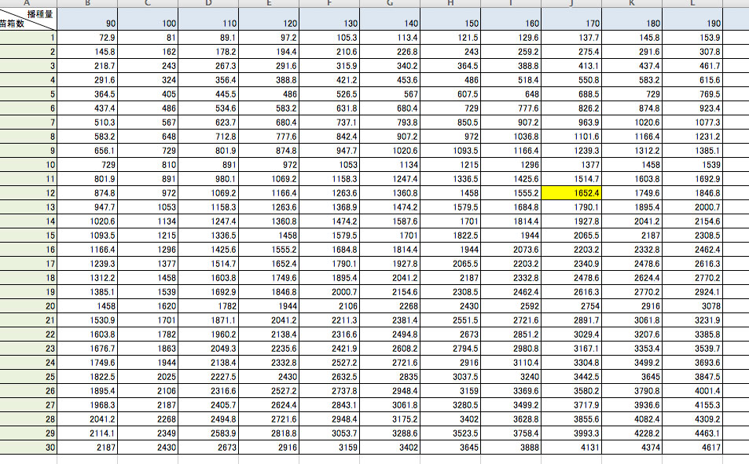The image size is (749, 464).
Task: Select the cell containing 4617
Action: coord(692,448)
